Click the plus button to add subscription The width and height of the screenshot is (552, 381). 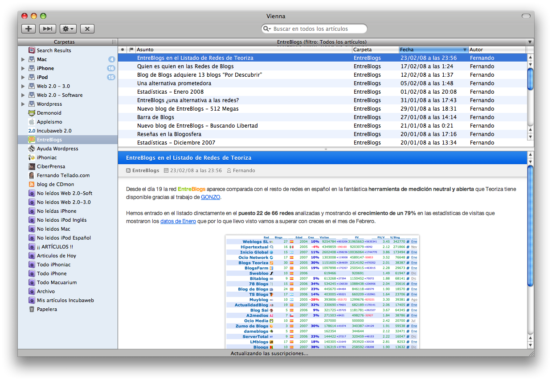click(29, 29)
